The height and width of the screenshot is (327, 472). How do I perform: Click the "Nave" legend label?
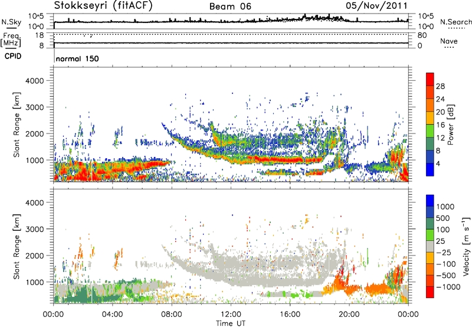pos(449,41)
